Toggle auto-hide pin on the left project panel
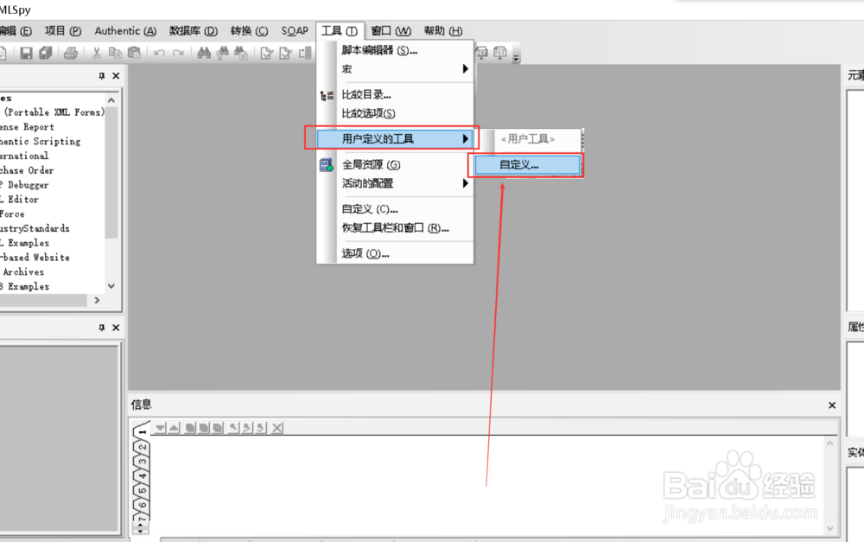The height and width of the screenshot is (542, 864). pos(102,75)
